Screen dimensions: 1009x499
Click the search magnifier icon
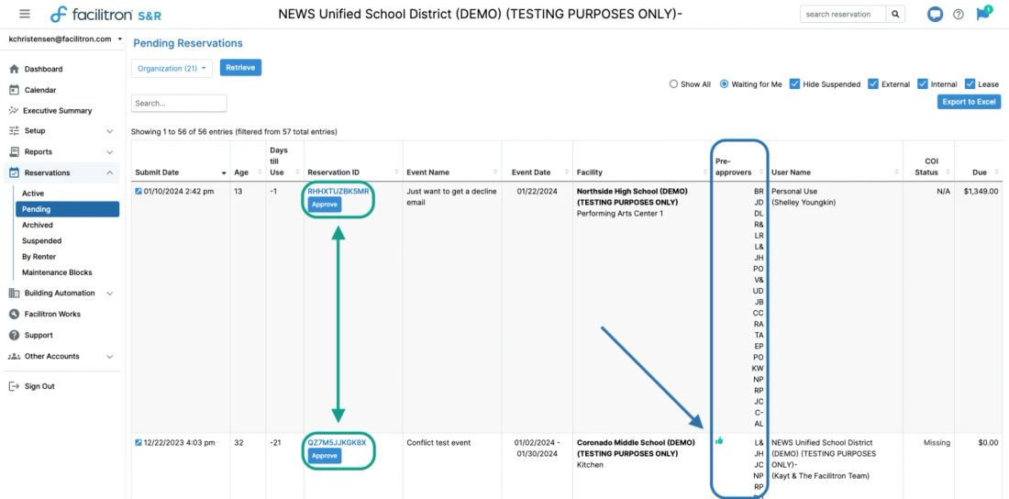tap(895, 14)
